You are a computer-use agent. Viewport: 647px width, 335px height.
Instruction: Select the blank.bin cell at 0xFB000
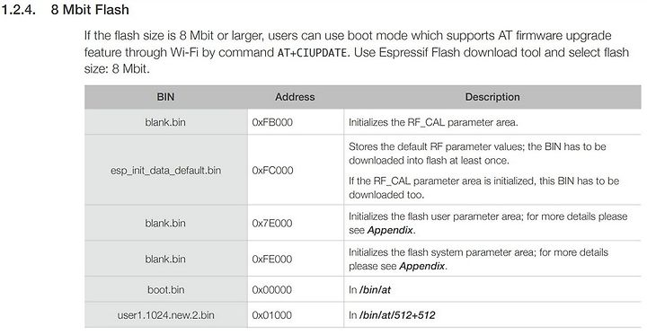[x=165, y=122]
